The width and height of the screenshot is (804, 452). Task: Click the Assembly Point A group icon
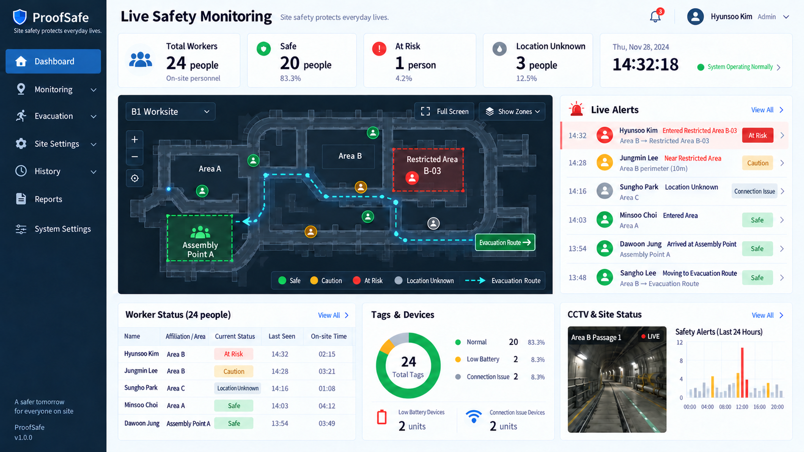200,232
